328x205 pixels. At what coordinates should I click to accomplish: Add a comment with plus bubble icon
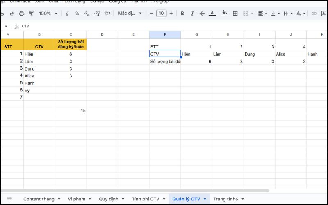[x=323, y=14]
